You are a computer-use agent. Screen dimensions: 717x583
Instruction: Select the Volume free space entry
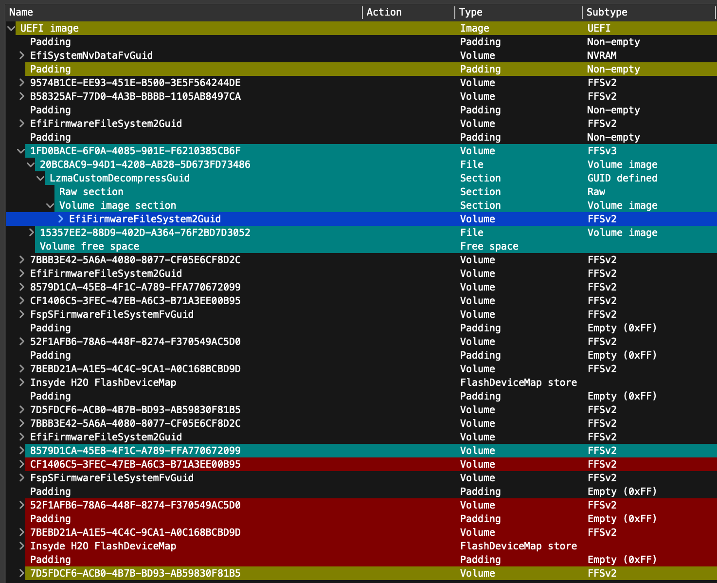(90, 246)
